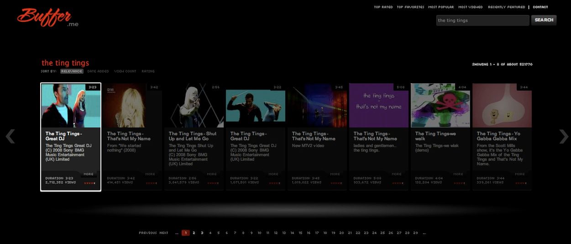The width and height of the screenshot is (571, 244).
Task: Click trailing ellipsis after page 29
Action: (x=424, y=233)
